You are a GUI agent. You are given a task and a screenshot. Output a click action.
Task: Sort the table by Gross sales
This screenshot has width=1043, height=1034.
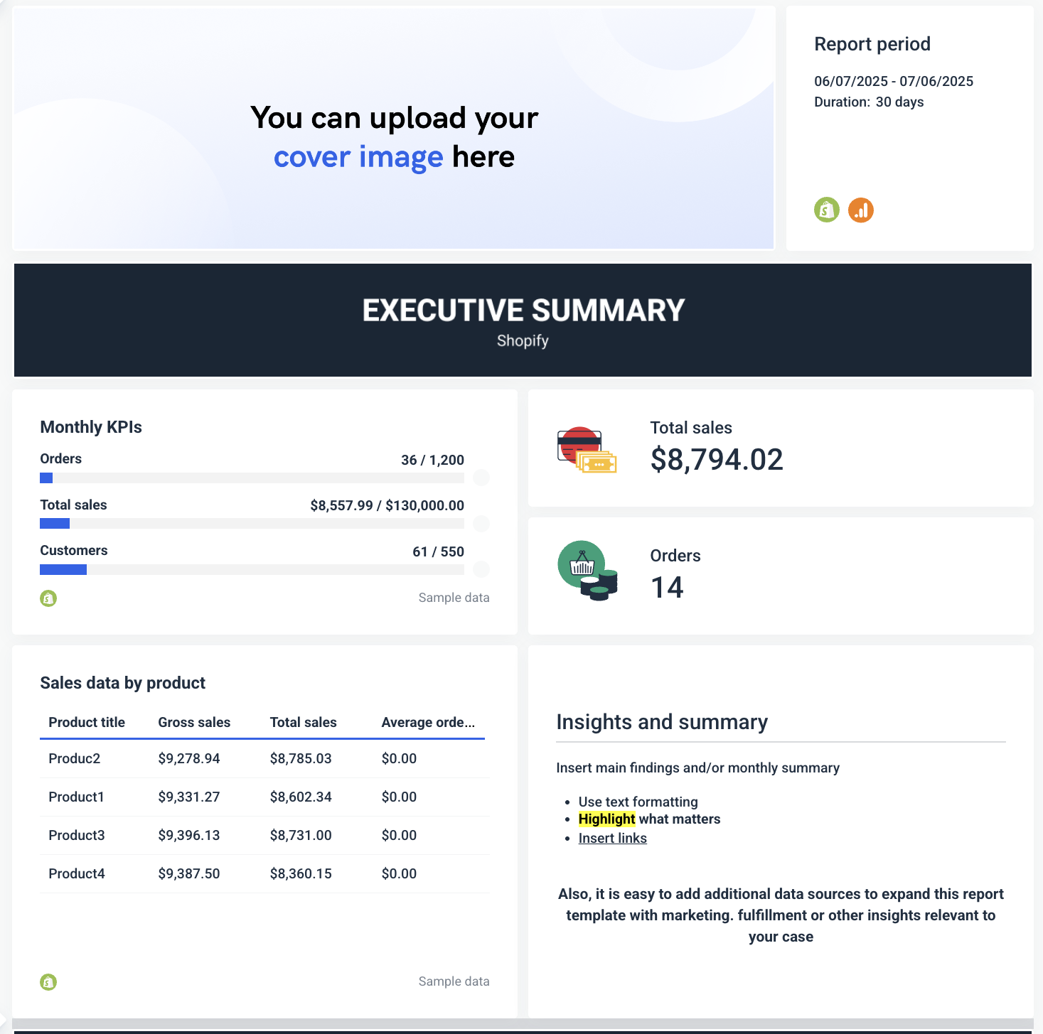[x=194, y=722]
